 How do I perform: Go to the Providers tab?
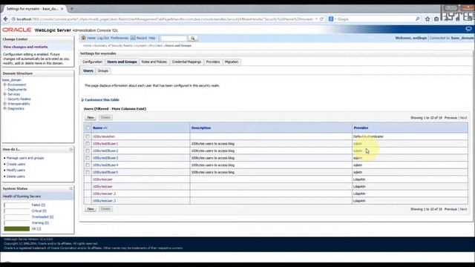213,62
